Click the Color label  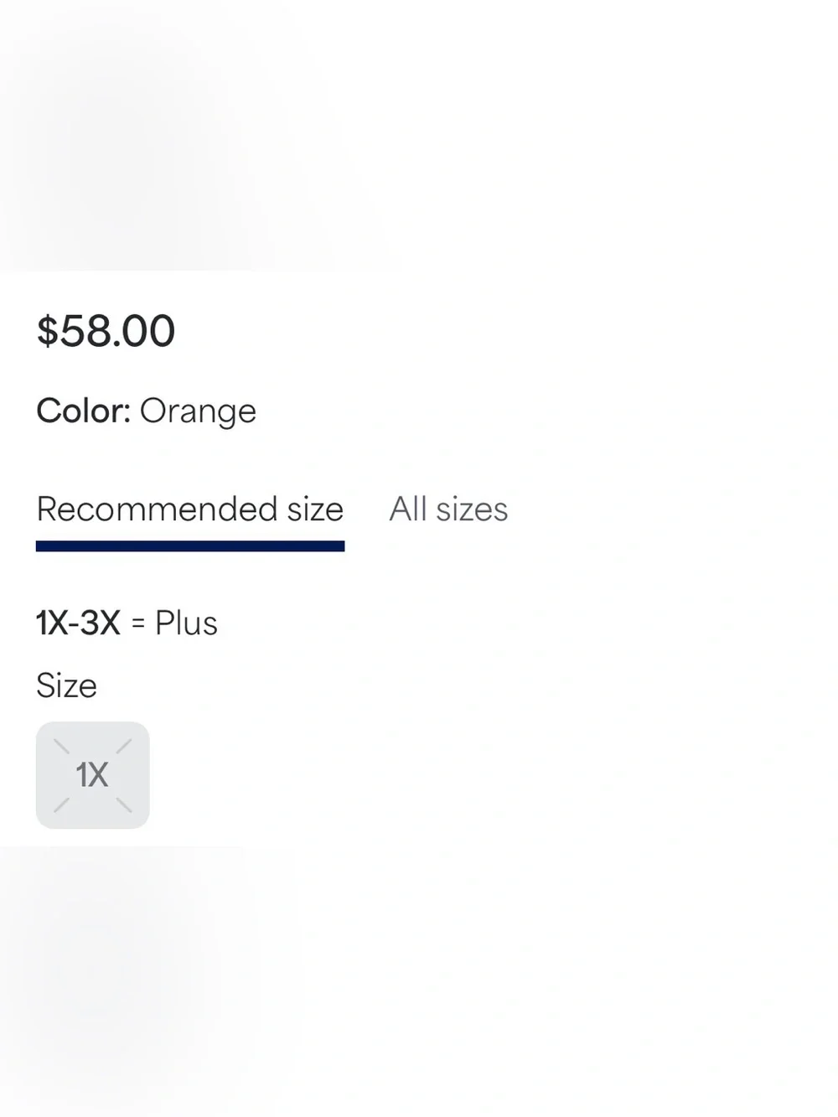(83, 411)
